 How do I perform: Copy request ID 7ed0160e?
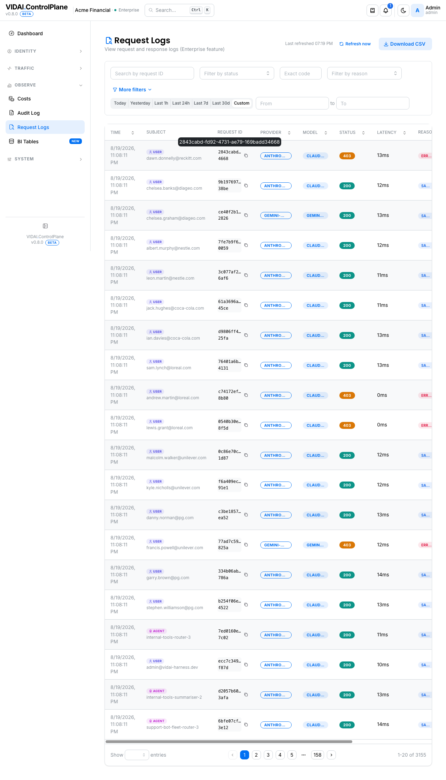click(x=246, y=635)
